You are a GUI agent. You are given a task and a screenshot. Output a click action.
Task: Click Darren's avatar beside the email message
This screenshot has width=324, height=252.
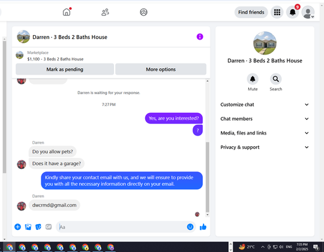[21, 206]
